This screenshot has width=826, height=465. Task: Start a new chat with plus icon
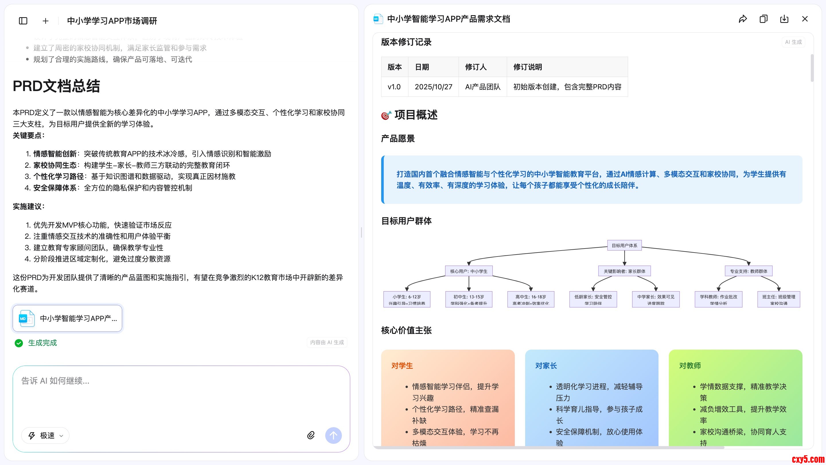(x=46, y=21)
